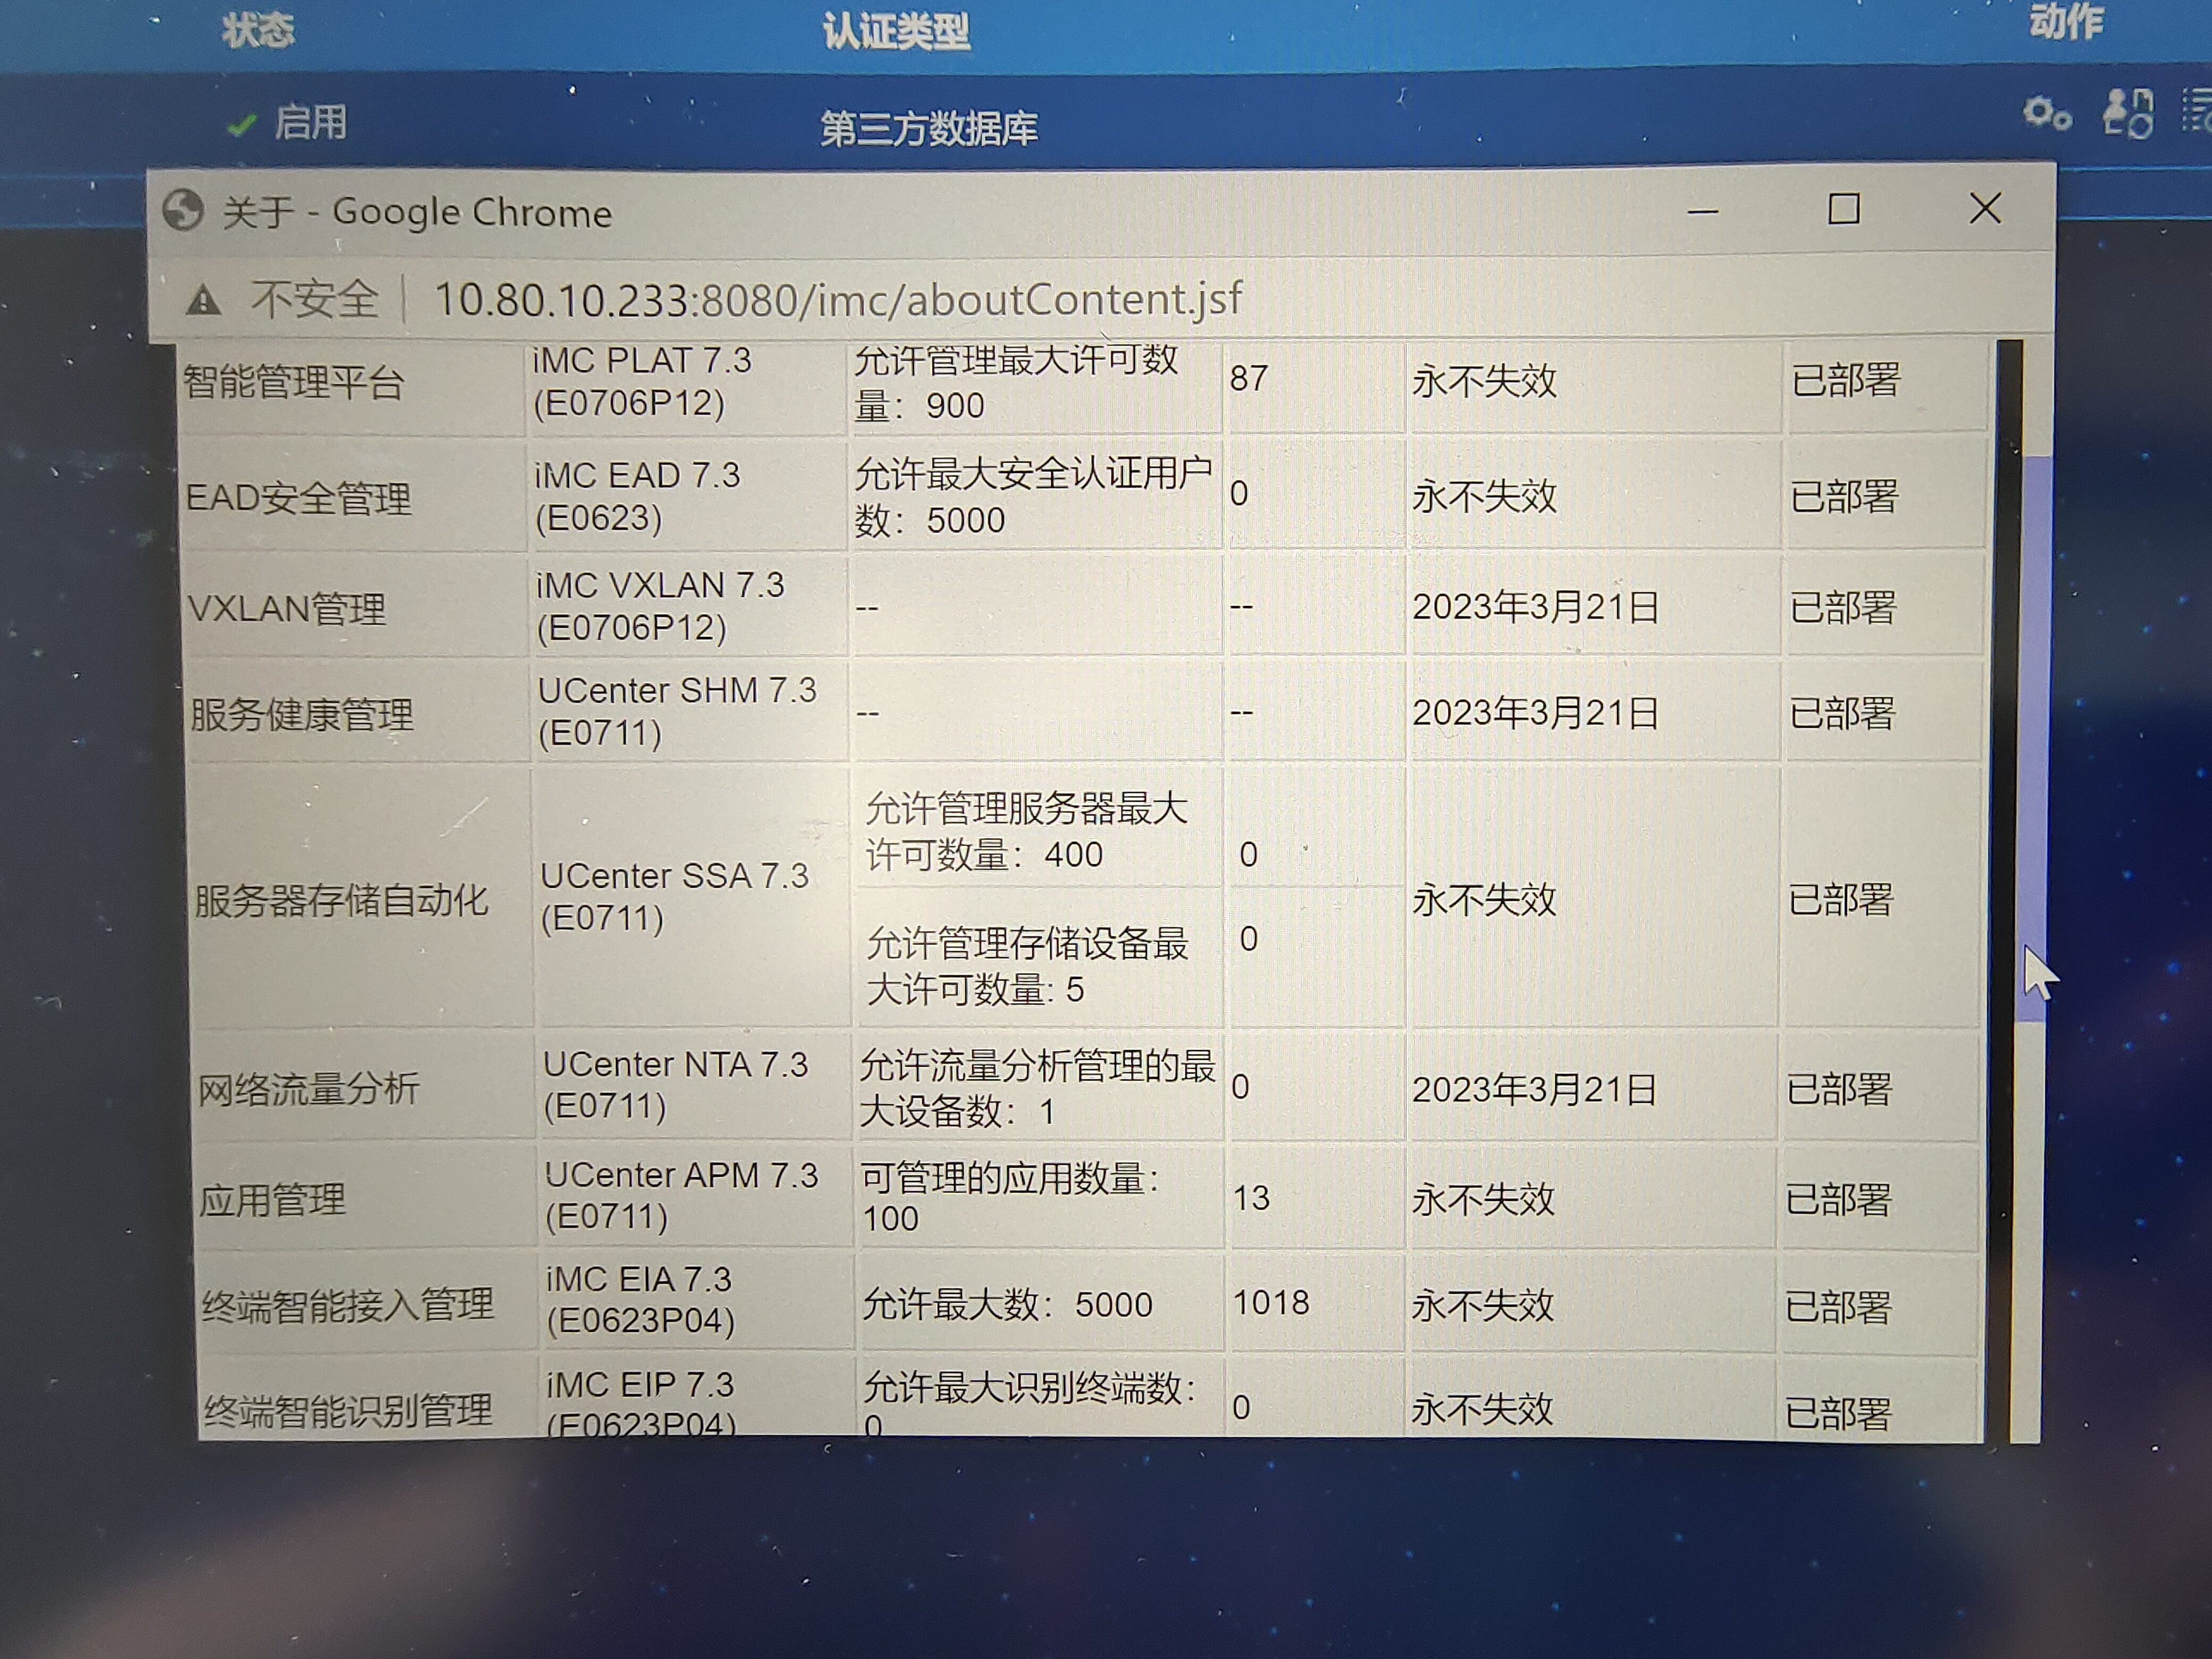The image size is (2212, 1659).
Task: Click the aboutContent.jsf URL in the address bar
Action: (838, 299)
